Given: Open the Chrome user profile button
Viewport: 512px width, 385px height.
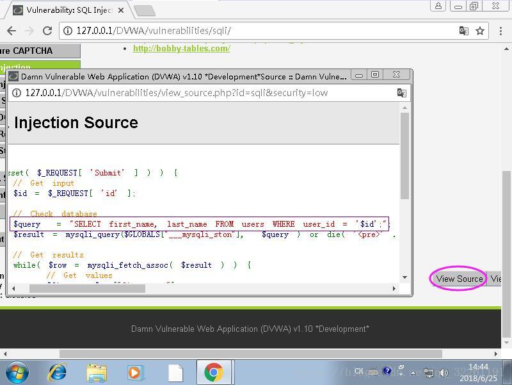Looking at the screenshot, I should click(438, 6).
